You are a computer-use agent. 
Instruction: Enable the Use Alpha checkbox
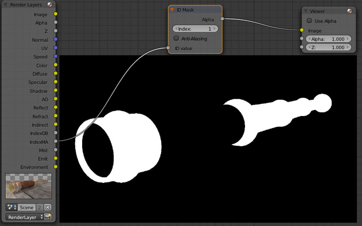pyautogui.click(x=310, y=21)
